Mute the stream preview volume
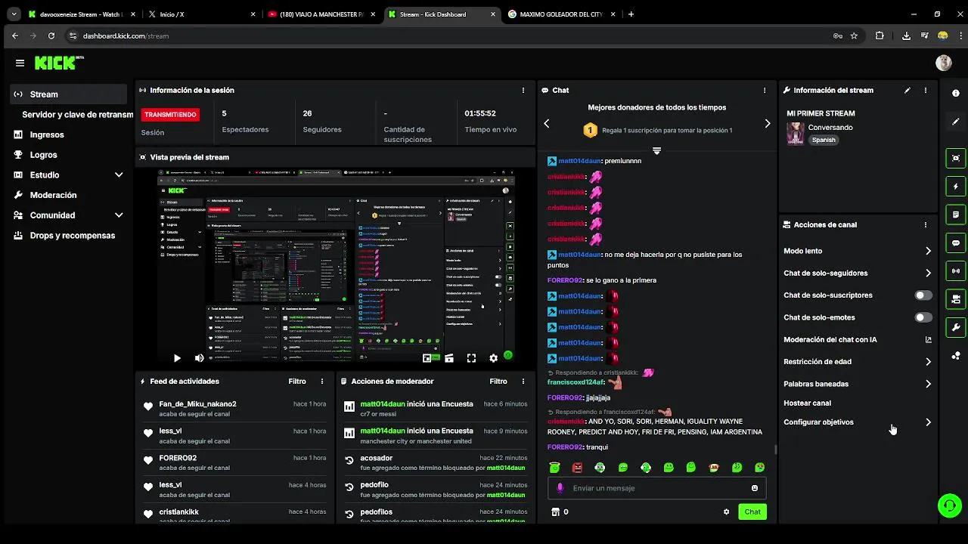 (199, 358)
